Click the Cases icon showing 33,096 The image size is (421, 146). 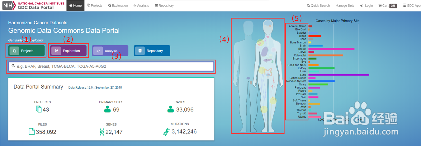tap(170, 109)
